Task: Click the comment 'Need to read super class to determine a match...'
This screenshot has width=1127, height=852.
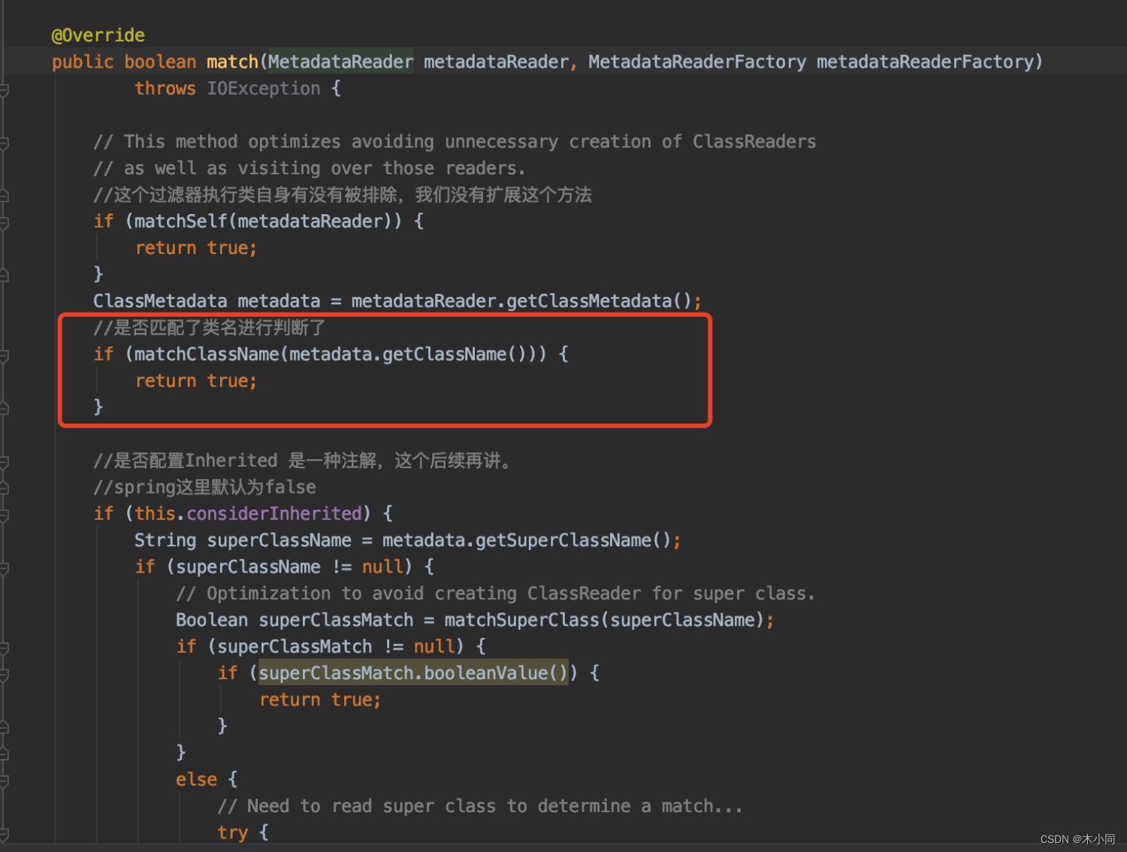Action: [480, 806]
